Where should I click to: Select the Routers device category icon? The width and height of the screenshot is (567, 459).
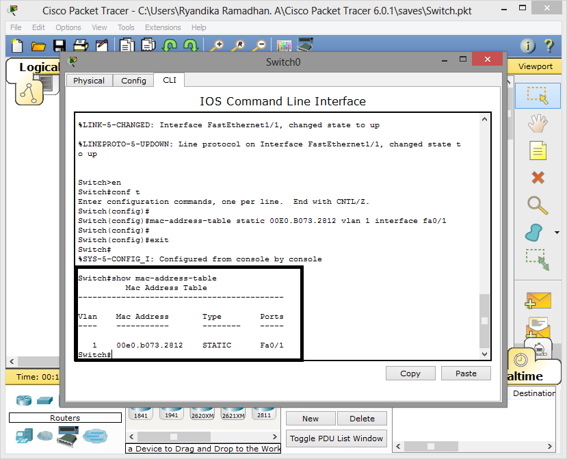click(24, 400)
